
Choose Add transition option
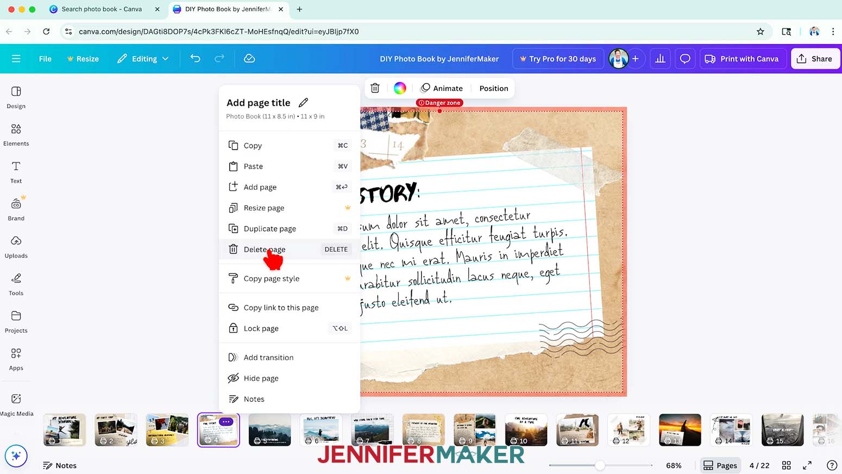pos(290,357)
